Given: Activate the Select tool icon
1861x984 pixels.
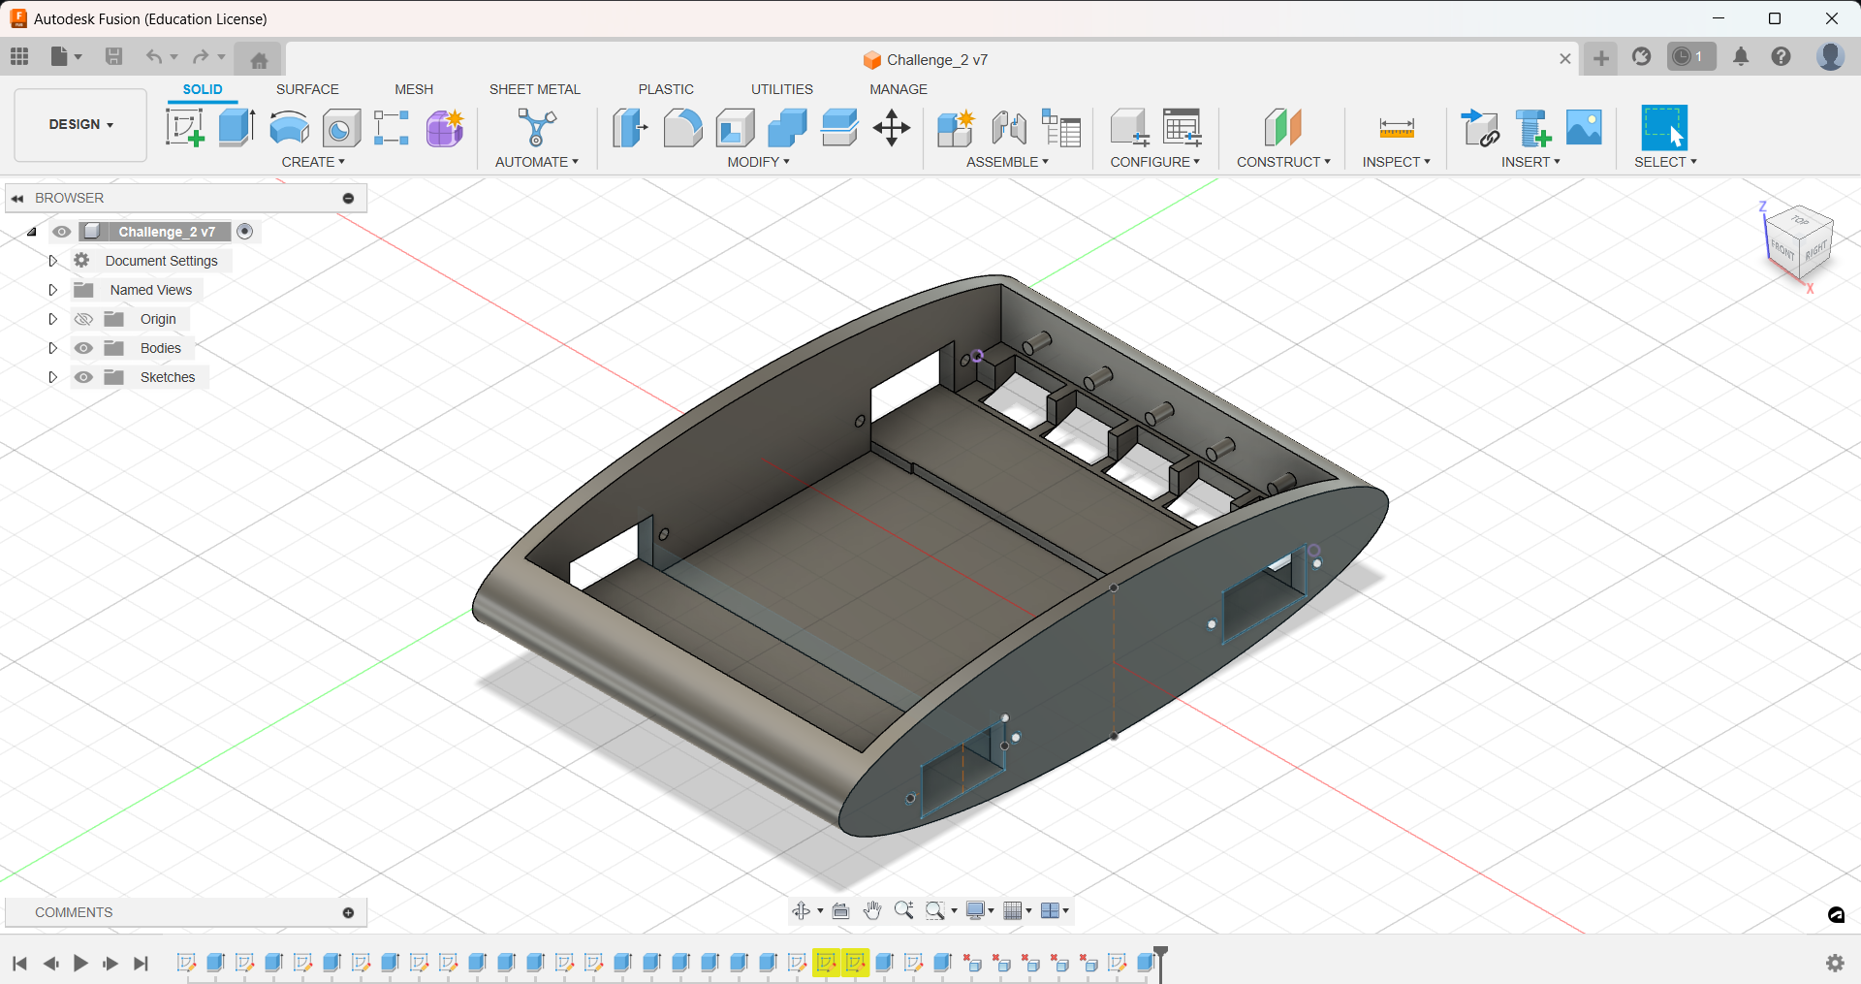Looking at the screenshot, I should point(1664,127).
